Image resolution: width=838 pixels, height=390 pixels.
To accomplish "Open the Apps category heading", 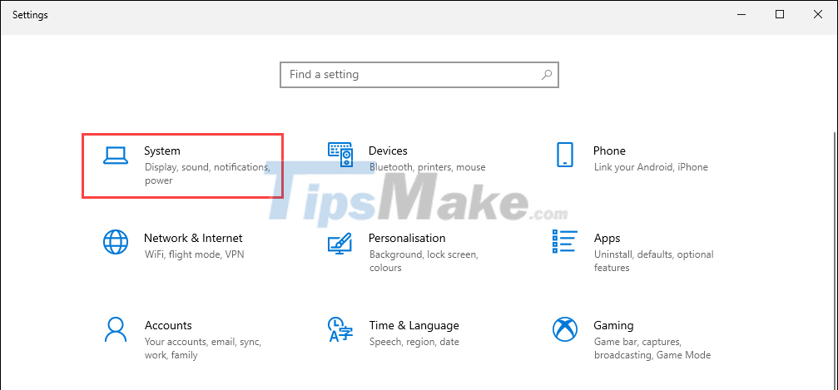I will click(x=607, y=238).
